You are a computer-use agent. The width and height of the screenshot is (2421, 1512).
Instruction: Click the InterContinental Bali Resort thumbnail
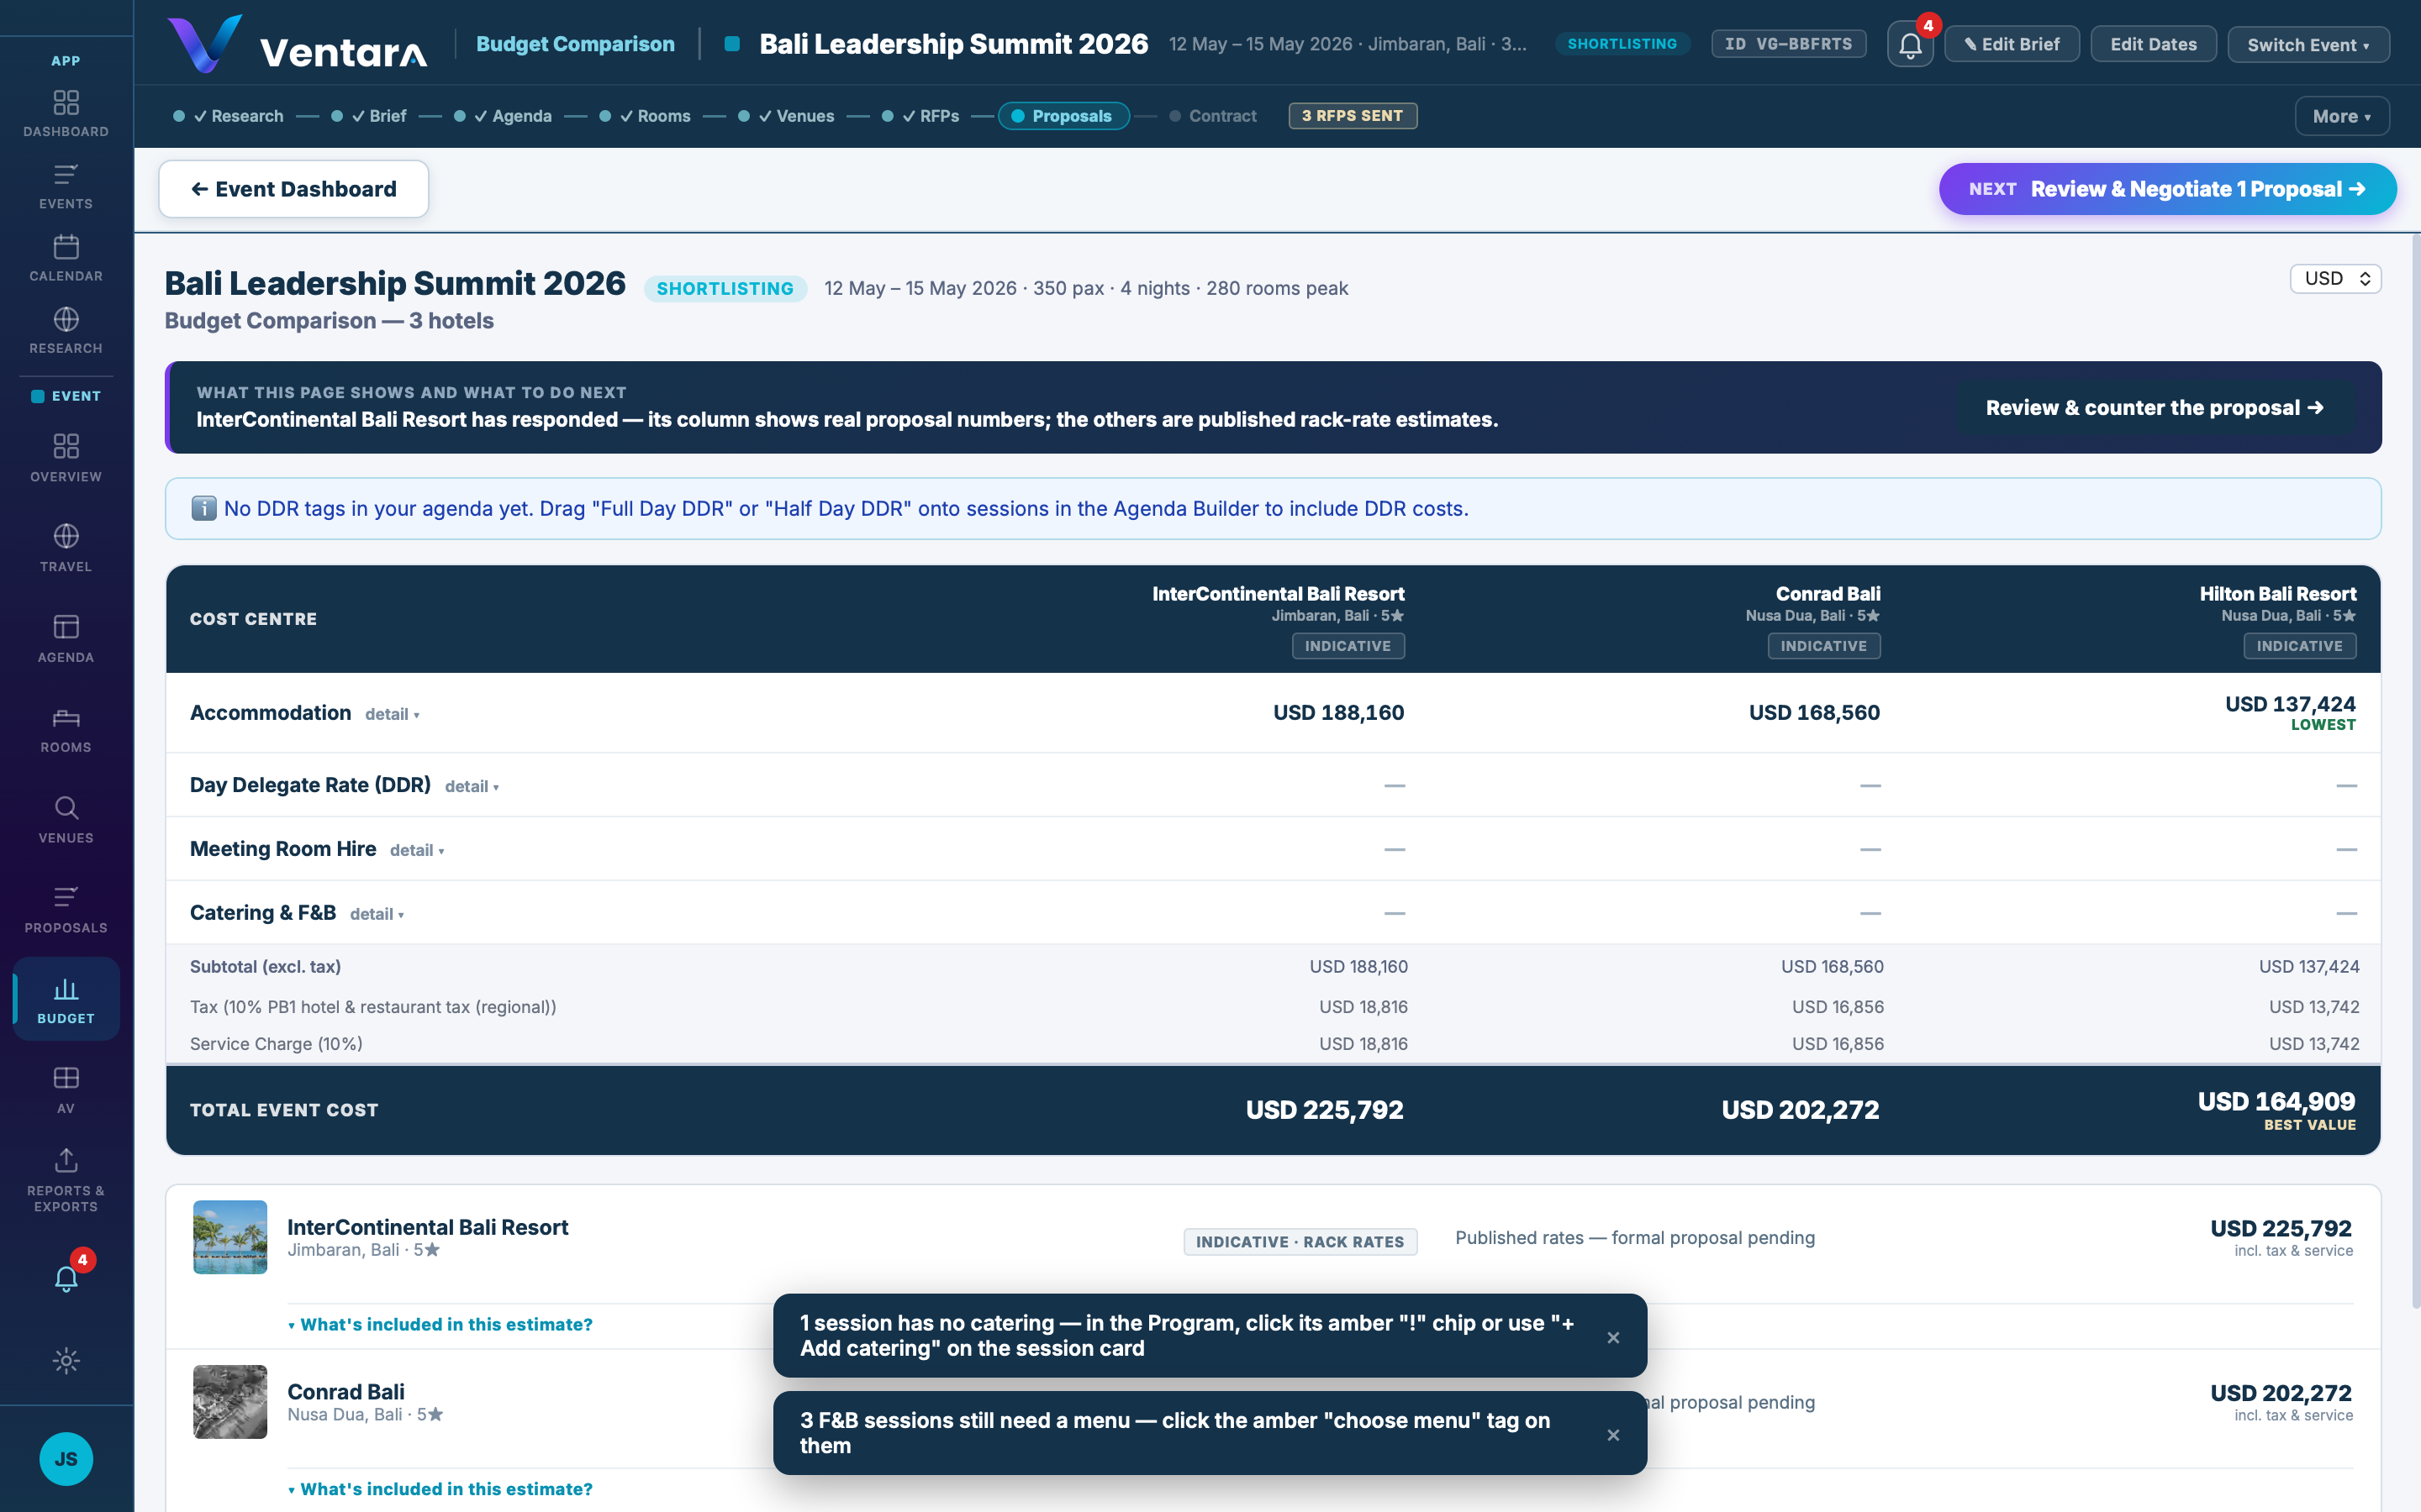click(x=230, y=1237)
